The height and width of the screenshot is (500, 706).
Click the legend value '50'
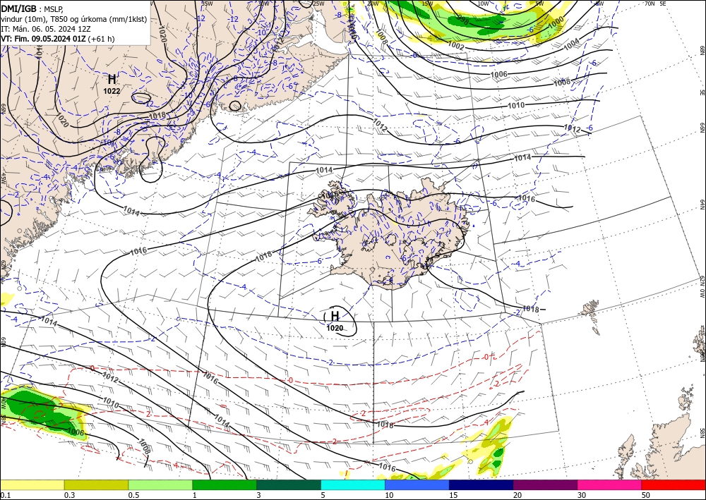(646, 495)
